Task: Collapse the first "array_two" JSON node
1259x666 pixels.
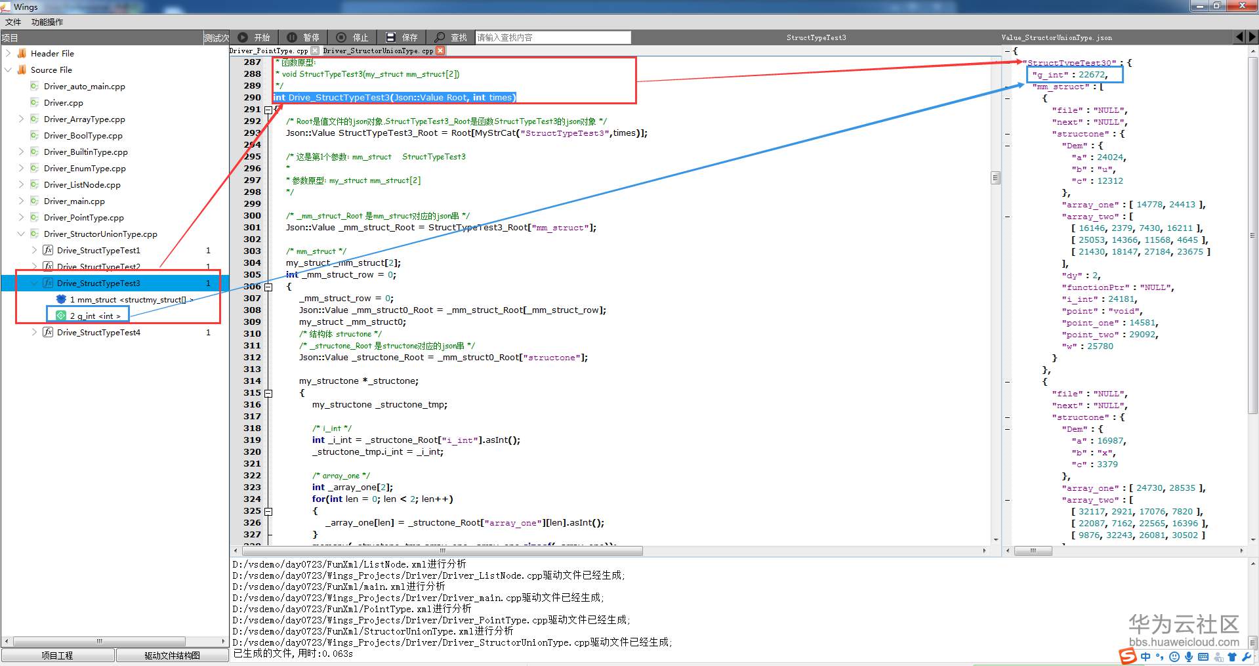Action: (x=1008, y=217)
